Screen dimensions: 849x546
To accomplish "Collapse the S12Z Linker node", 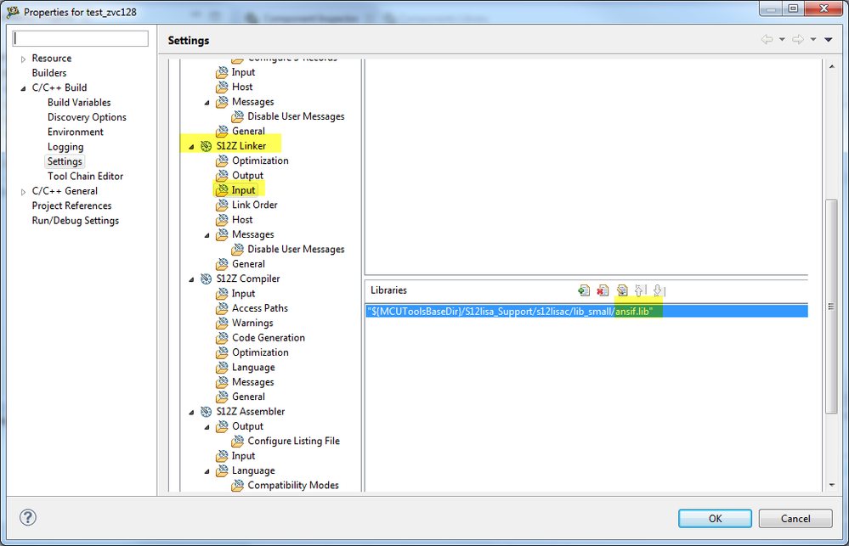I will click(191, 147).
